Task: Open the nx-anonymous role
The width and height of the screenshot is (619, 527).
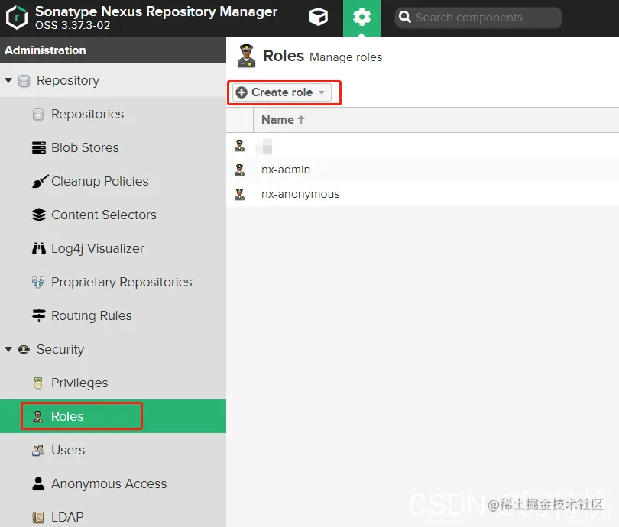Action: pos(300,194)
